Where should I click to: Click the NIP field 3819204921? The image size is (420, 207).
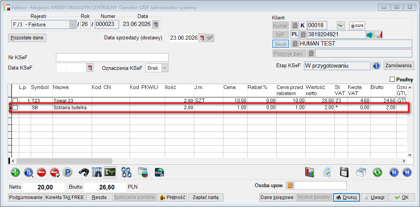[336, 34]
